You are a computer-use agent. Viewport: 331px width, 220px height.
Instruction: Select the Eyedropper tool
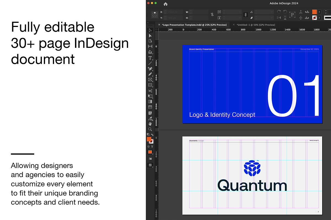click(150, 119)
